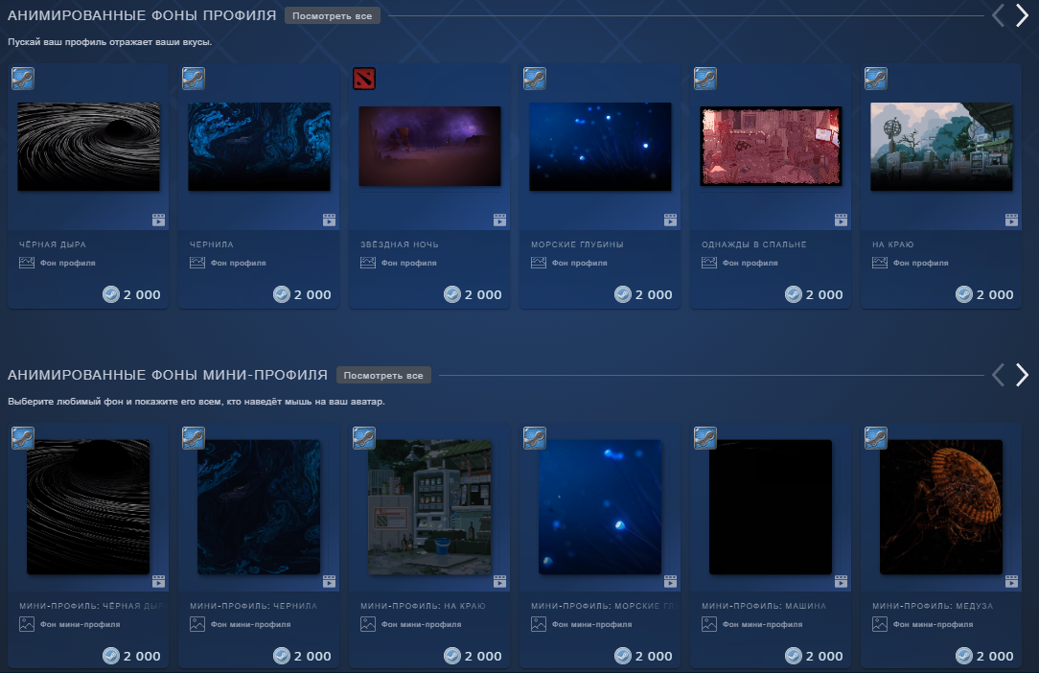Image resolution: width=1039 pixels, height=673 pixels.
Task: Click the Steam icon on the Мини-профиль: Морские глубины card
Action: coord(535,437)
